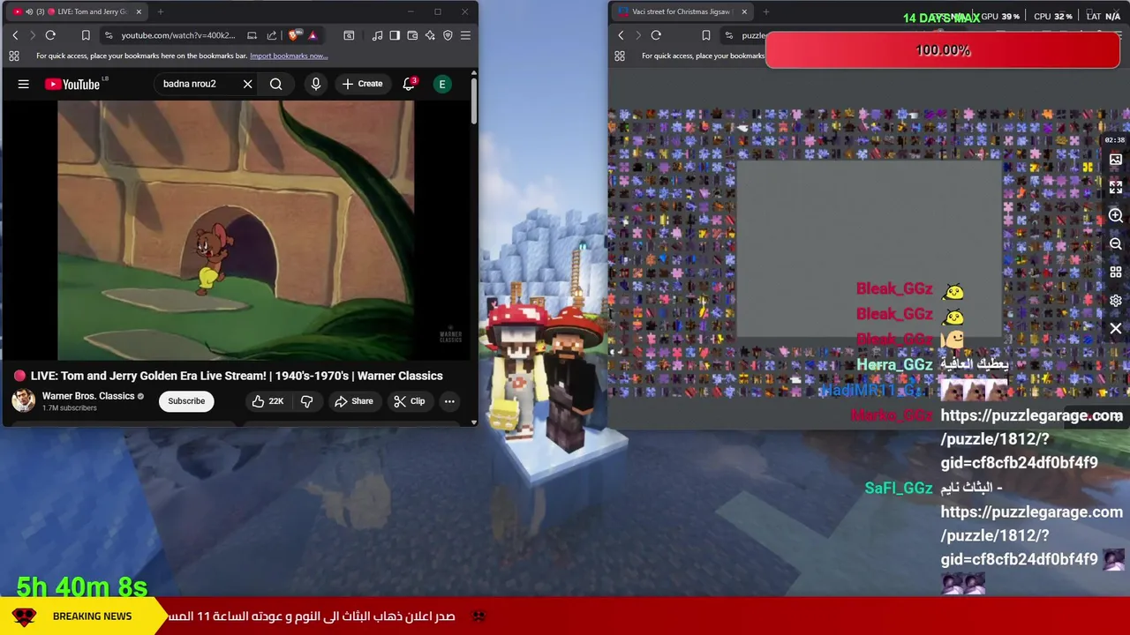This screenshot has width=1130, height=635.
Task: Bookmark the YouTube page
Action: tap(86, 35)
